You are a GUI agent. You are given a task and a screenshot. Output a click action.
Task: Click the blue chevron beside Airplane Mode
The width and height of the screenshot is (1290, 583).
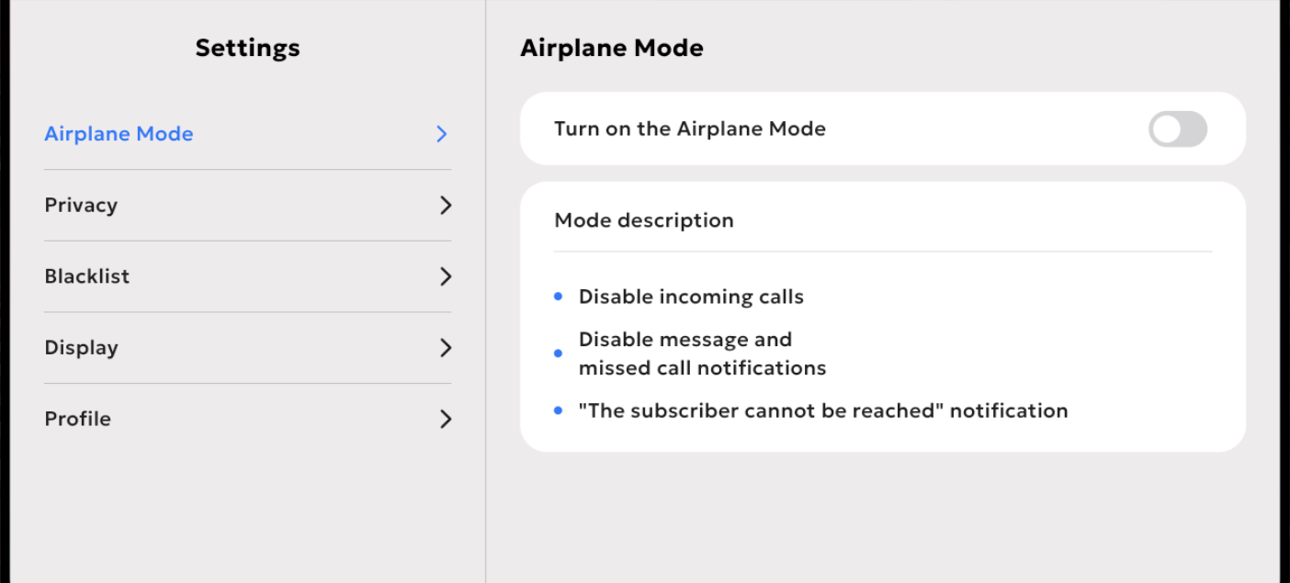click(442, 134)
